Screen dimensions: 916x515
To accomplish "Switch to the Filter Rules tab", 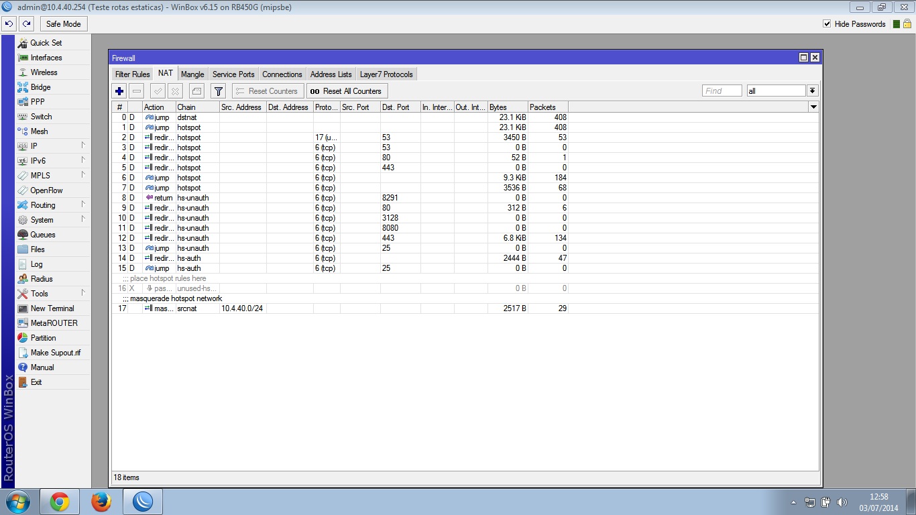I will point(132,74).
